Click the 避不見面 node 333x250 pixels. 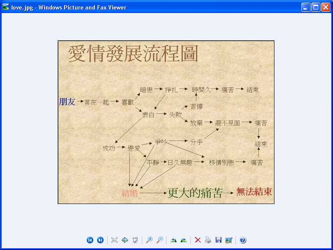[x=228, y=123]
